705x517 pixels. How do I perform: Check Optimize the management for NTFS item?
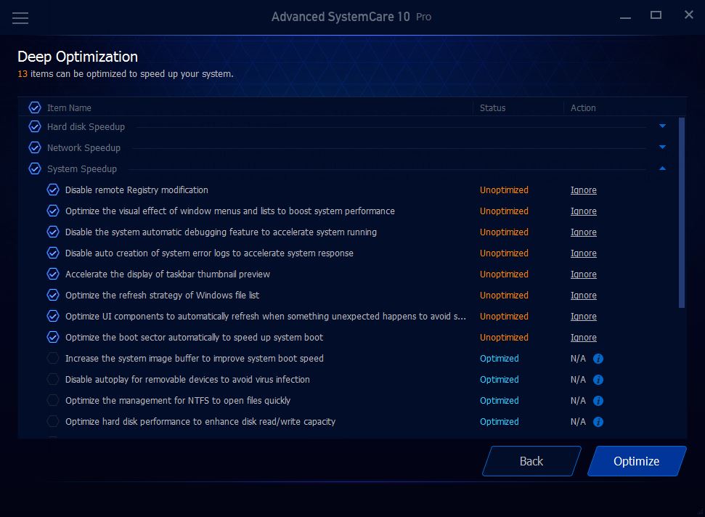(53, 400)
